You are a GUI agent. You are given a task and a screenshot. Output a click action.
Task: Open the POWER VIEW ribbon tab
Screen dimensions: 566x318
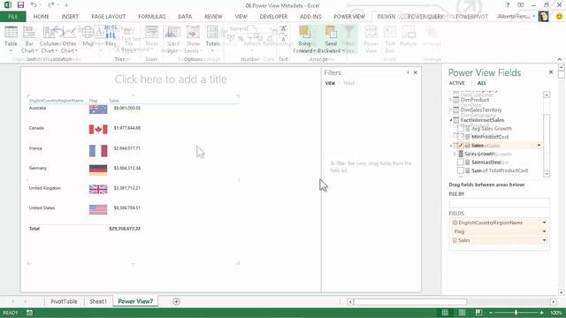(349, 17)
